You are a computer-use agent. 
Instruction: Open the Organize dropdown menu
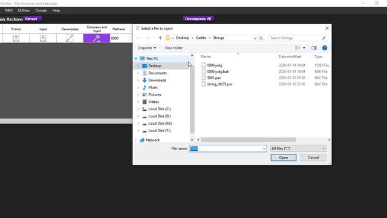tap(147, 48)
